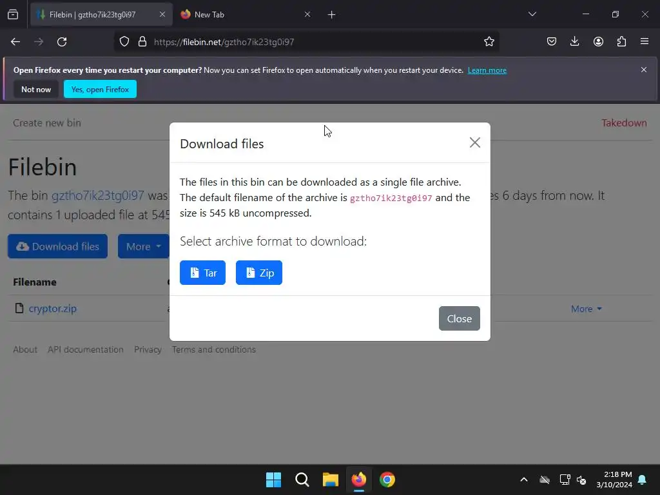
Task: Switch to the New Tab tab
Action: [x=246, y=15]
